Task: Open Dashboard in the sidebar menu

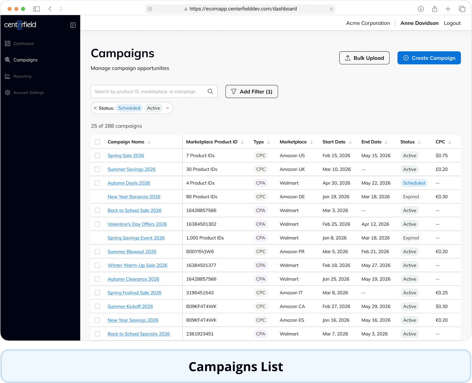Action: [24, 43]
